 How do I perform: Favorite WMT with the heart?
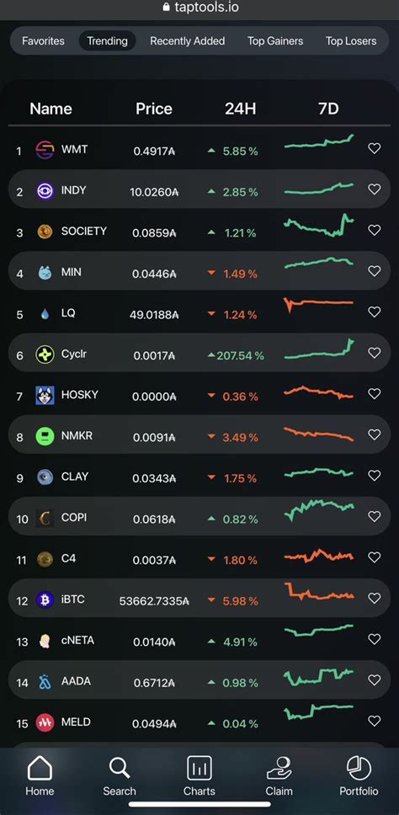tap(374, 149)
